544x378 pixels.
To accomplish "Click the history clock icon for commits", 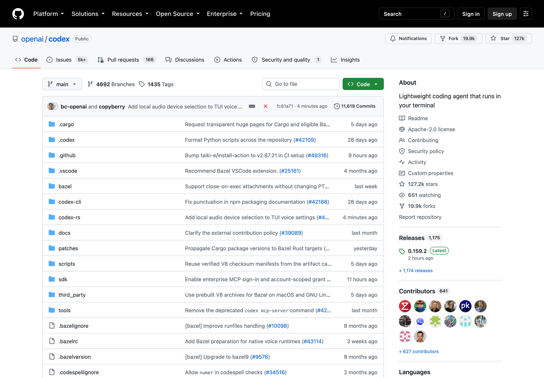I will [x=337, y=106].
